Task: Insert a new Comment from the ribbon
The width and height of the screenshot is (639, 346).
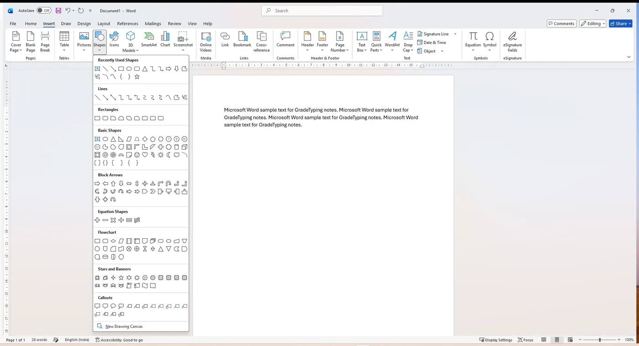Action: coord(285,39)
